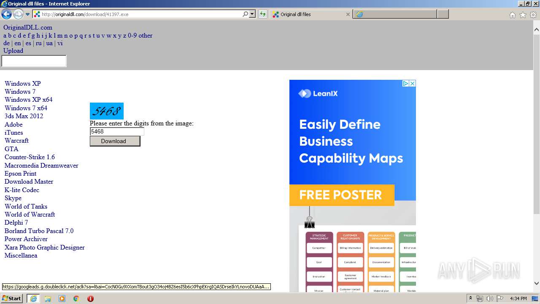Viewport: 540px width, 304px height.
Task: Open the Borland Turbo Pascal 7.0 link
Action: click(x=39, y=231)
